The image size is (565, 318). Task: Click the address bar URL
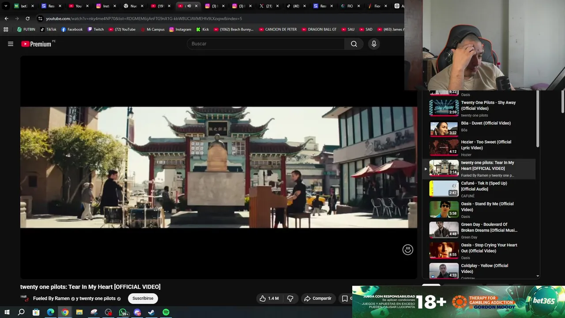click(144, 19)
